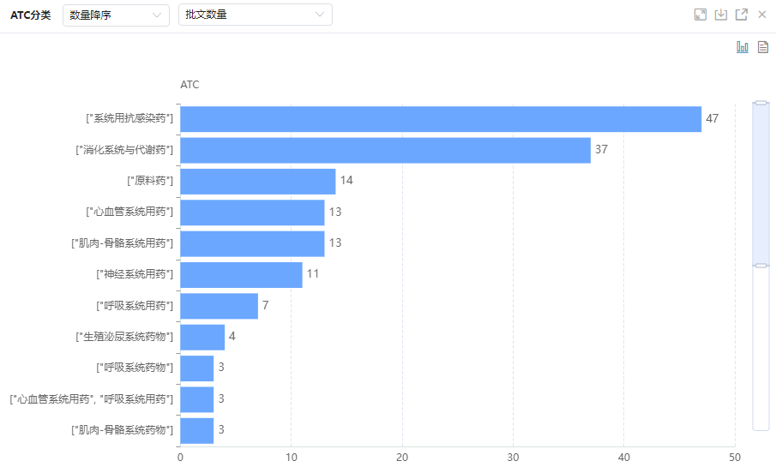Open chart in a new window
Image resolution: width=776 pixels, height=467 pixels.
pyautogui.click(x=742, y=15)
